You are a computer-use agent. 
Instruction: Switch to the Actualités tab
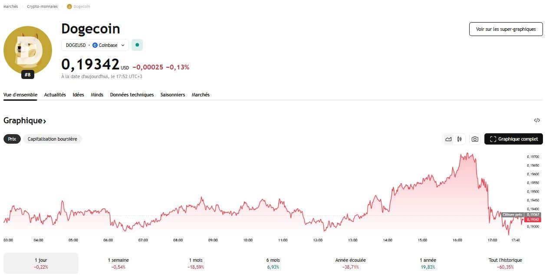(55, 95)
